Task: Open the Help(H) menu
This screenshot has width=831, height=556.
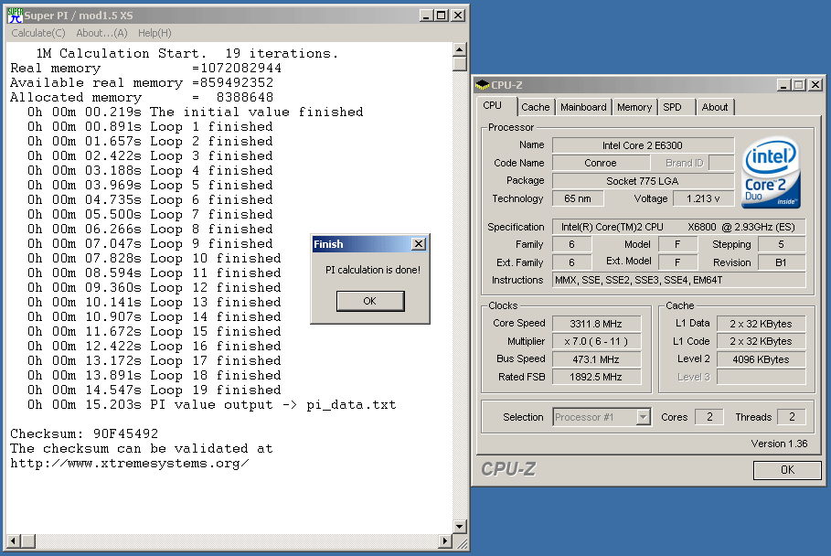Action: click(x=154, y=33)
